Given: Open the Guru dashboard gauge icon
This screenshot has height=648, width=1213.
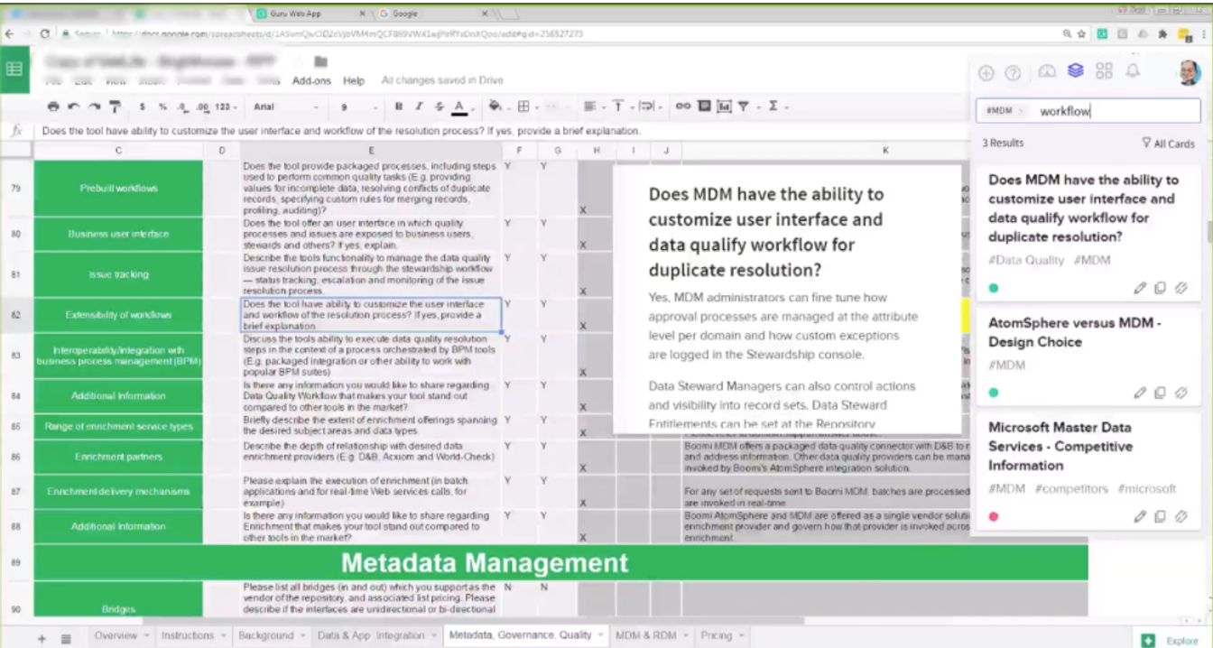Looking at the screenshot, I should point(1047,71).
